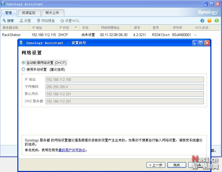
Task: Switch to the 管理 tab
Action: click(9, 13)
